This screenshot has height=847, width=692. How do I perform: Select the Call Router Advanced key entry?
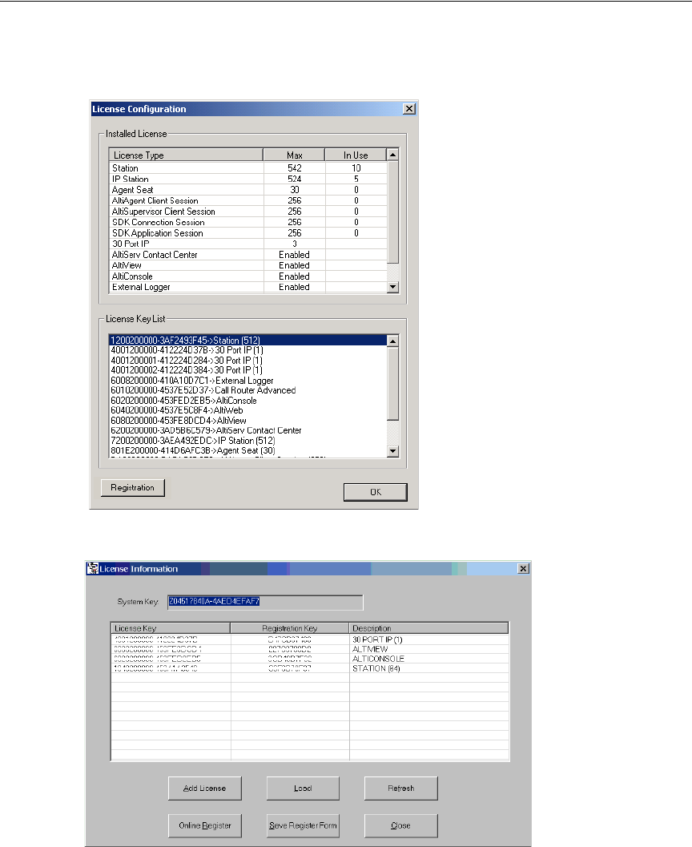[248, 390]
